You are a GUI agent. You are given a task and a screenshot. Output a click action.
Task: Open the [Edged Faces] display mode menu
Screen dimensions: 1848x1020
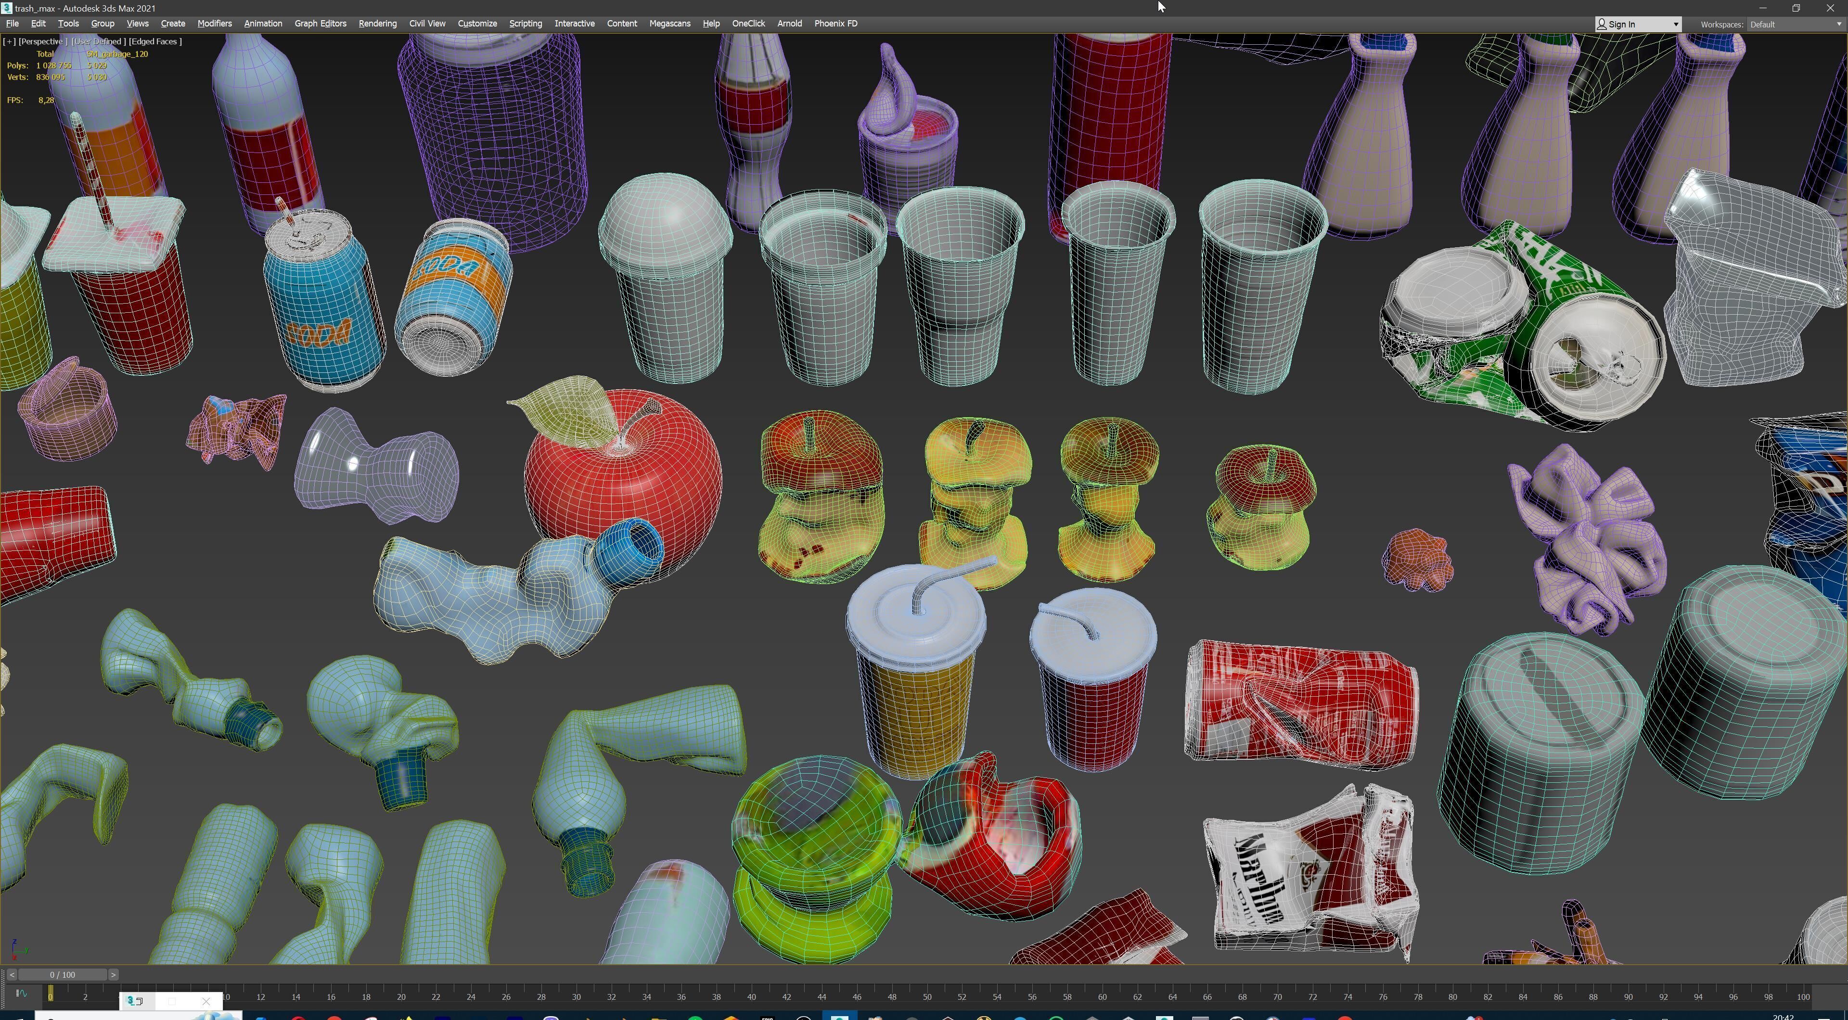[x=155, y=41]
